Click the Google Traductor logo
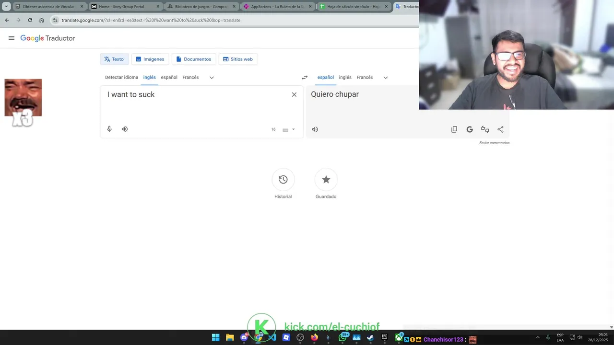 (x=47, y=38)
